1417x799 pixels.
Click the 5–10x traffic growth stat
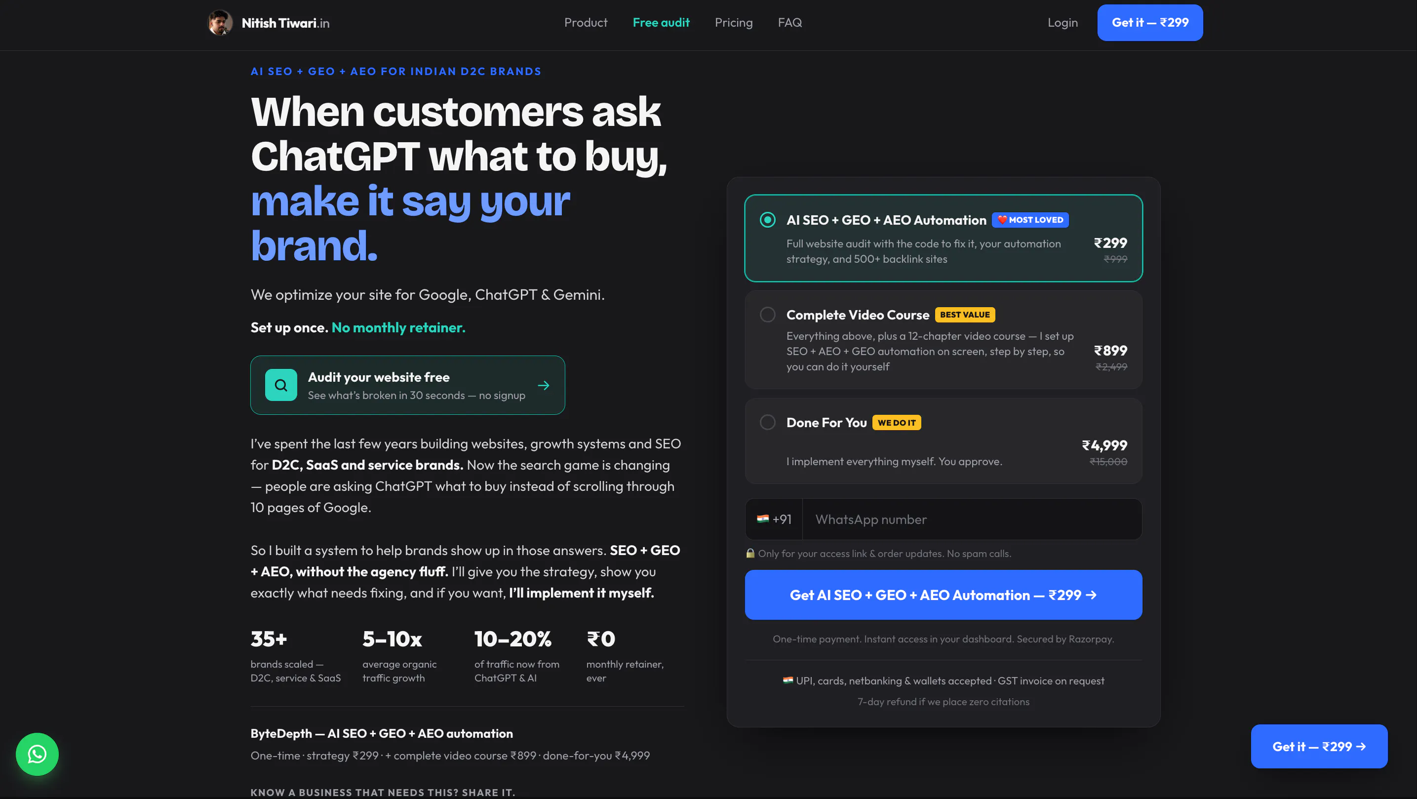(399, 656)
